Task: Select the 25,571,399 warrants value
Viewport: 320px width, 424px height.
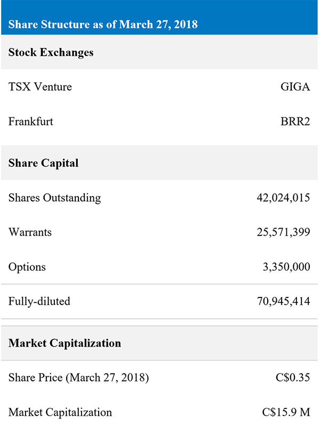Action: point(283,232)
